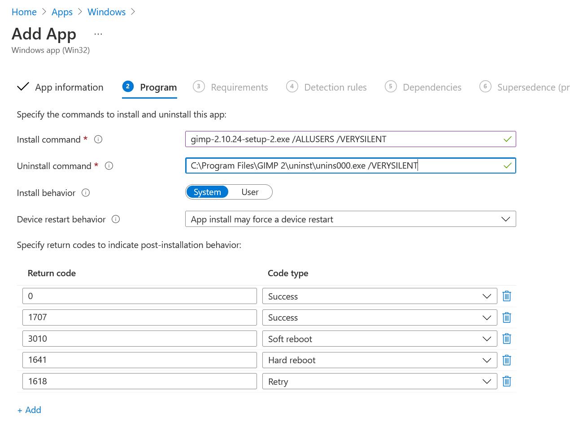Show info tooltip for Uninstall command

tap(109, 166)
